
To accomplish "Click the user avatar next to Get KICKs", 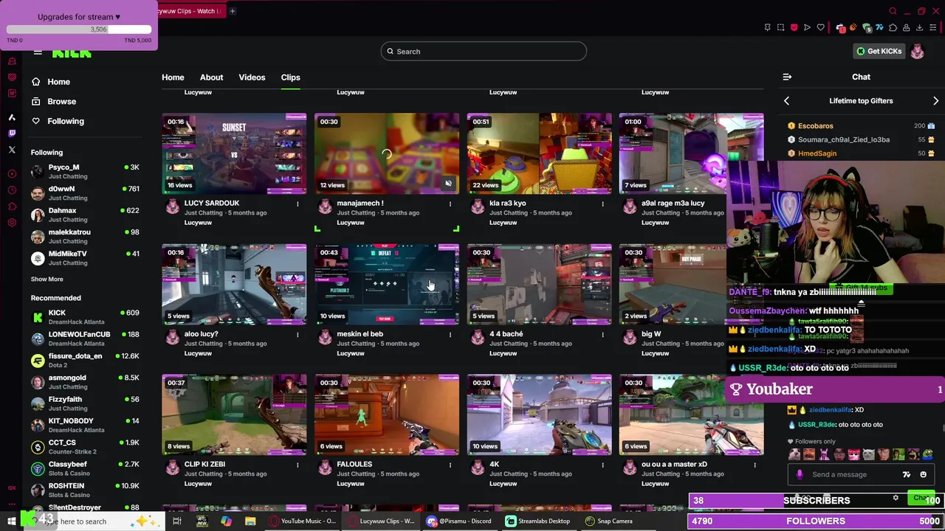I will tap(917, 51).
